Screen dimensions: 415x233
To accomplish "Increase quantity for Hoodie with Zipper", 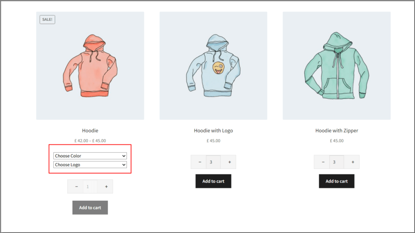I will point(353,162).
